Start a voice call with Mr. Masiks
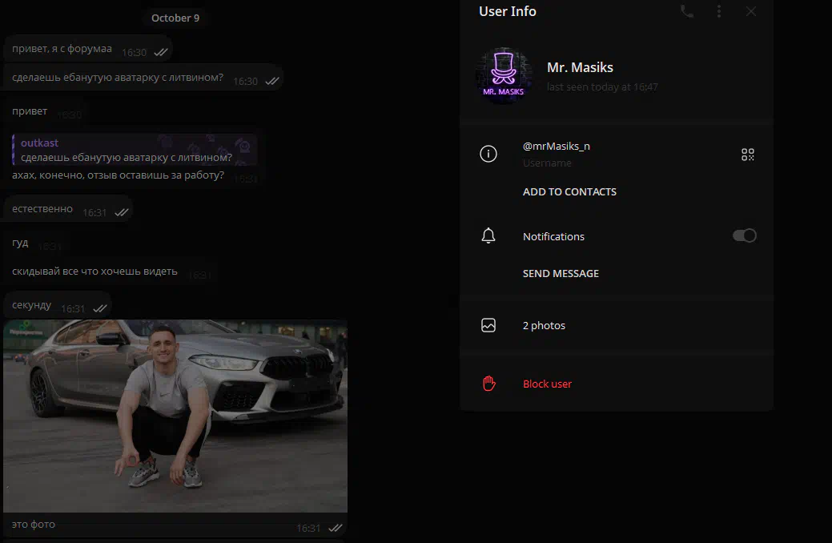 pos(686,12)
